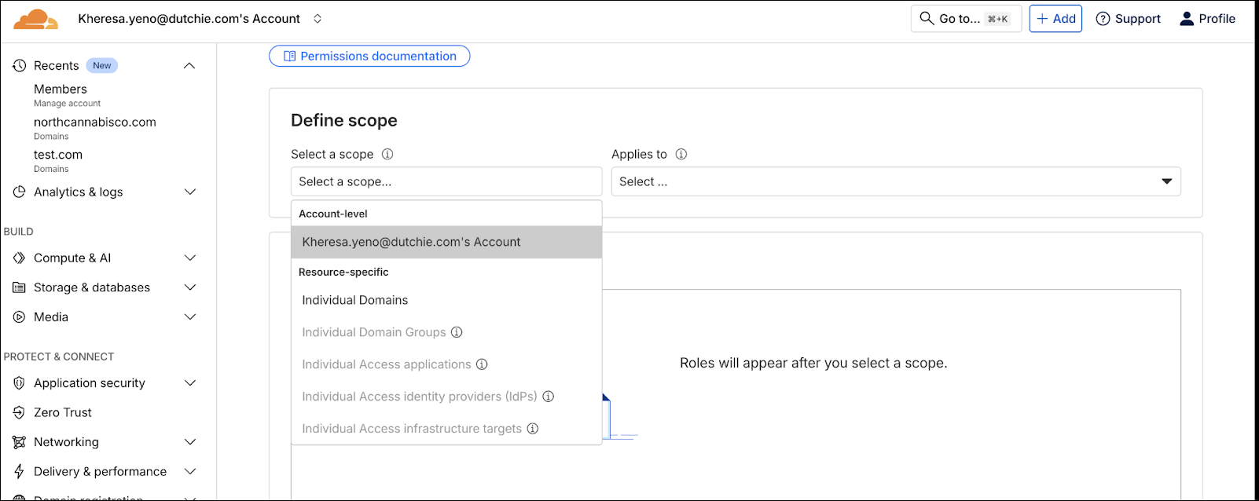Screen dimensions: 1259x501
Task: Click info icon beside Individual Access applications
Action: 482,364
